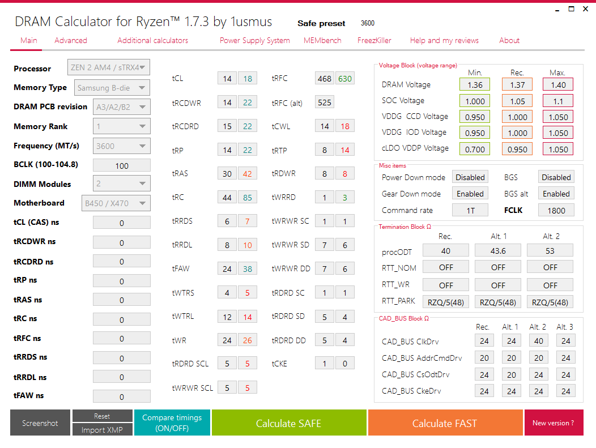Expand the Motherboard dropdown
596x448 pixels.
pyautogui.click(x=116, y=203)
